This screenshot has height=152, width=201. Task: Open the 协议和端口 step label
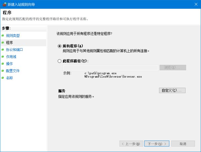point(14,50)
